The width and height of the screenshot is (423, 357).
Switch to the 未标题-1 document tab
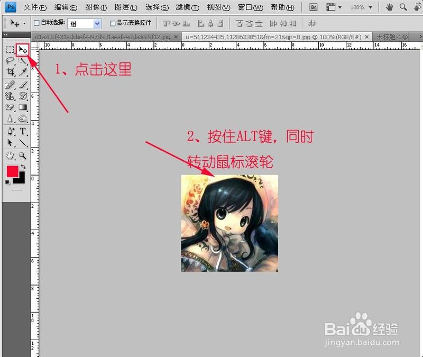(x=392, y=36)
